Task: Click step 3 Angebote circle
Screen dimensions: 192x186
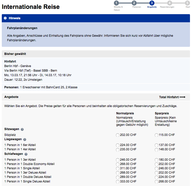Action: pos(152,3)
